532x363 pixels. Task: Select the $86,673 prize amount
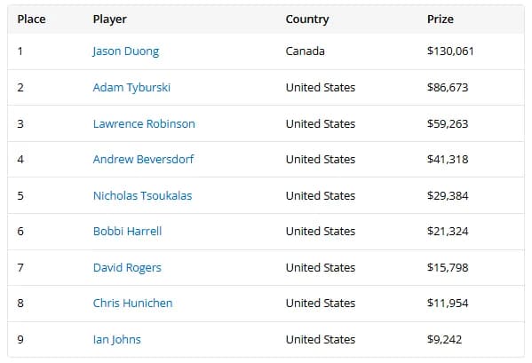point(448,88)
